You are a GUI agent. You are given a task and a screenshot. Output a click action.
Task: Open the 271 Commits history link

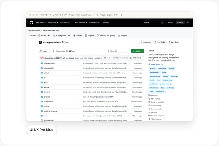pos(136,58)
